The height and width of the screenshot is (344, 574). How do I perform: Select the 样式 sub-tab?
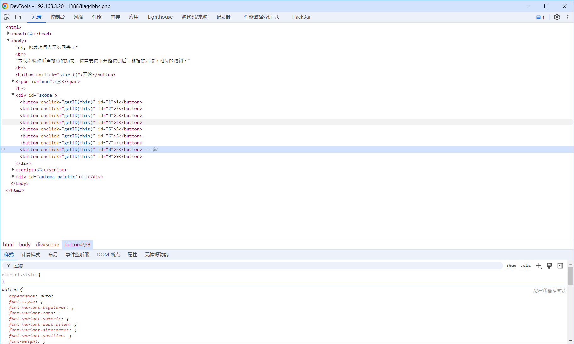[9, 255]
